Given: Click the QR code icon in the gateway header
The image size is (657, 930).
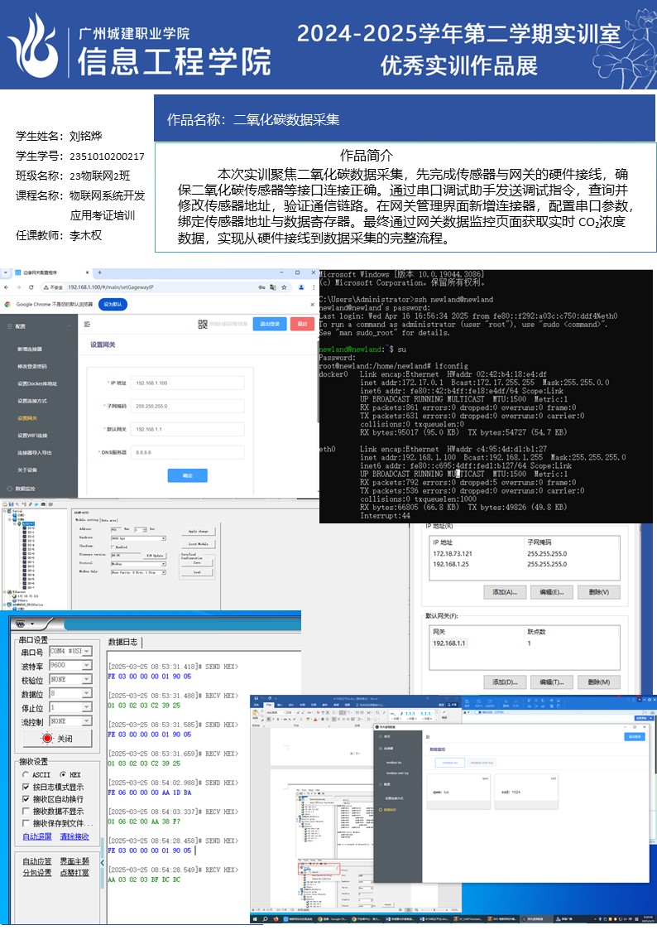Looking at the screenshot, I should [203, 325].
